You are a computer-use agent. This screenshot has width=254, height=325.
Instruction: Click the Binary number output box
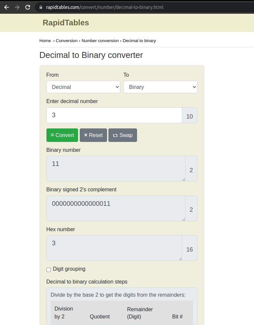click(x=115, y=168)
